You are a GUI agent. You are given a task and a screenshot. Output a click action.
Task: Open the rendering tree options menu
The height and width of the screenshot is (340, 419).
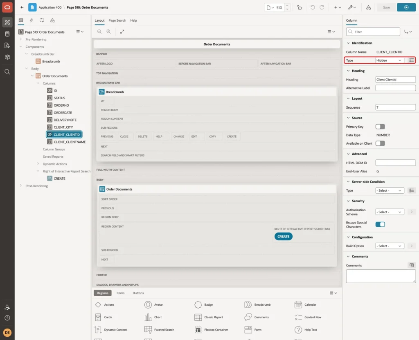point(80,32)
